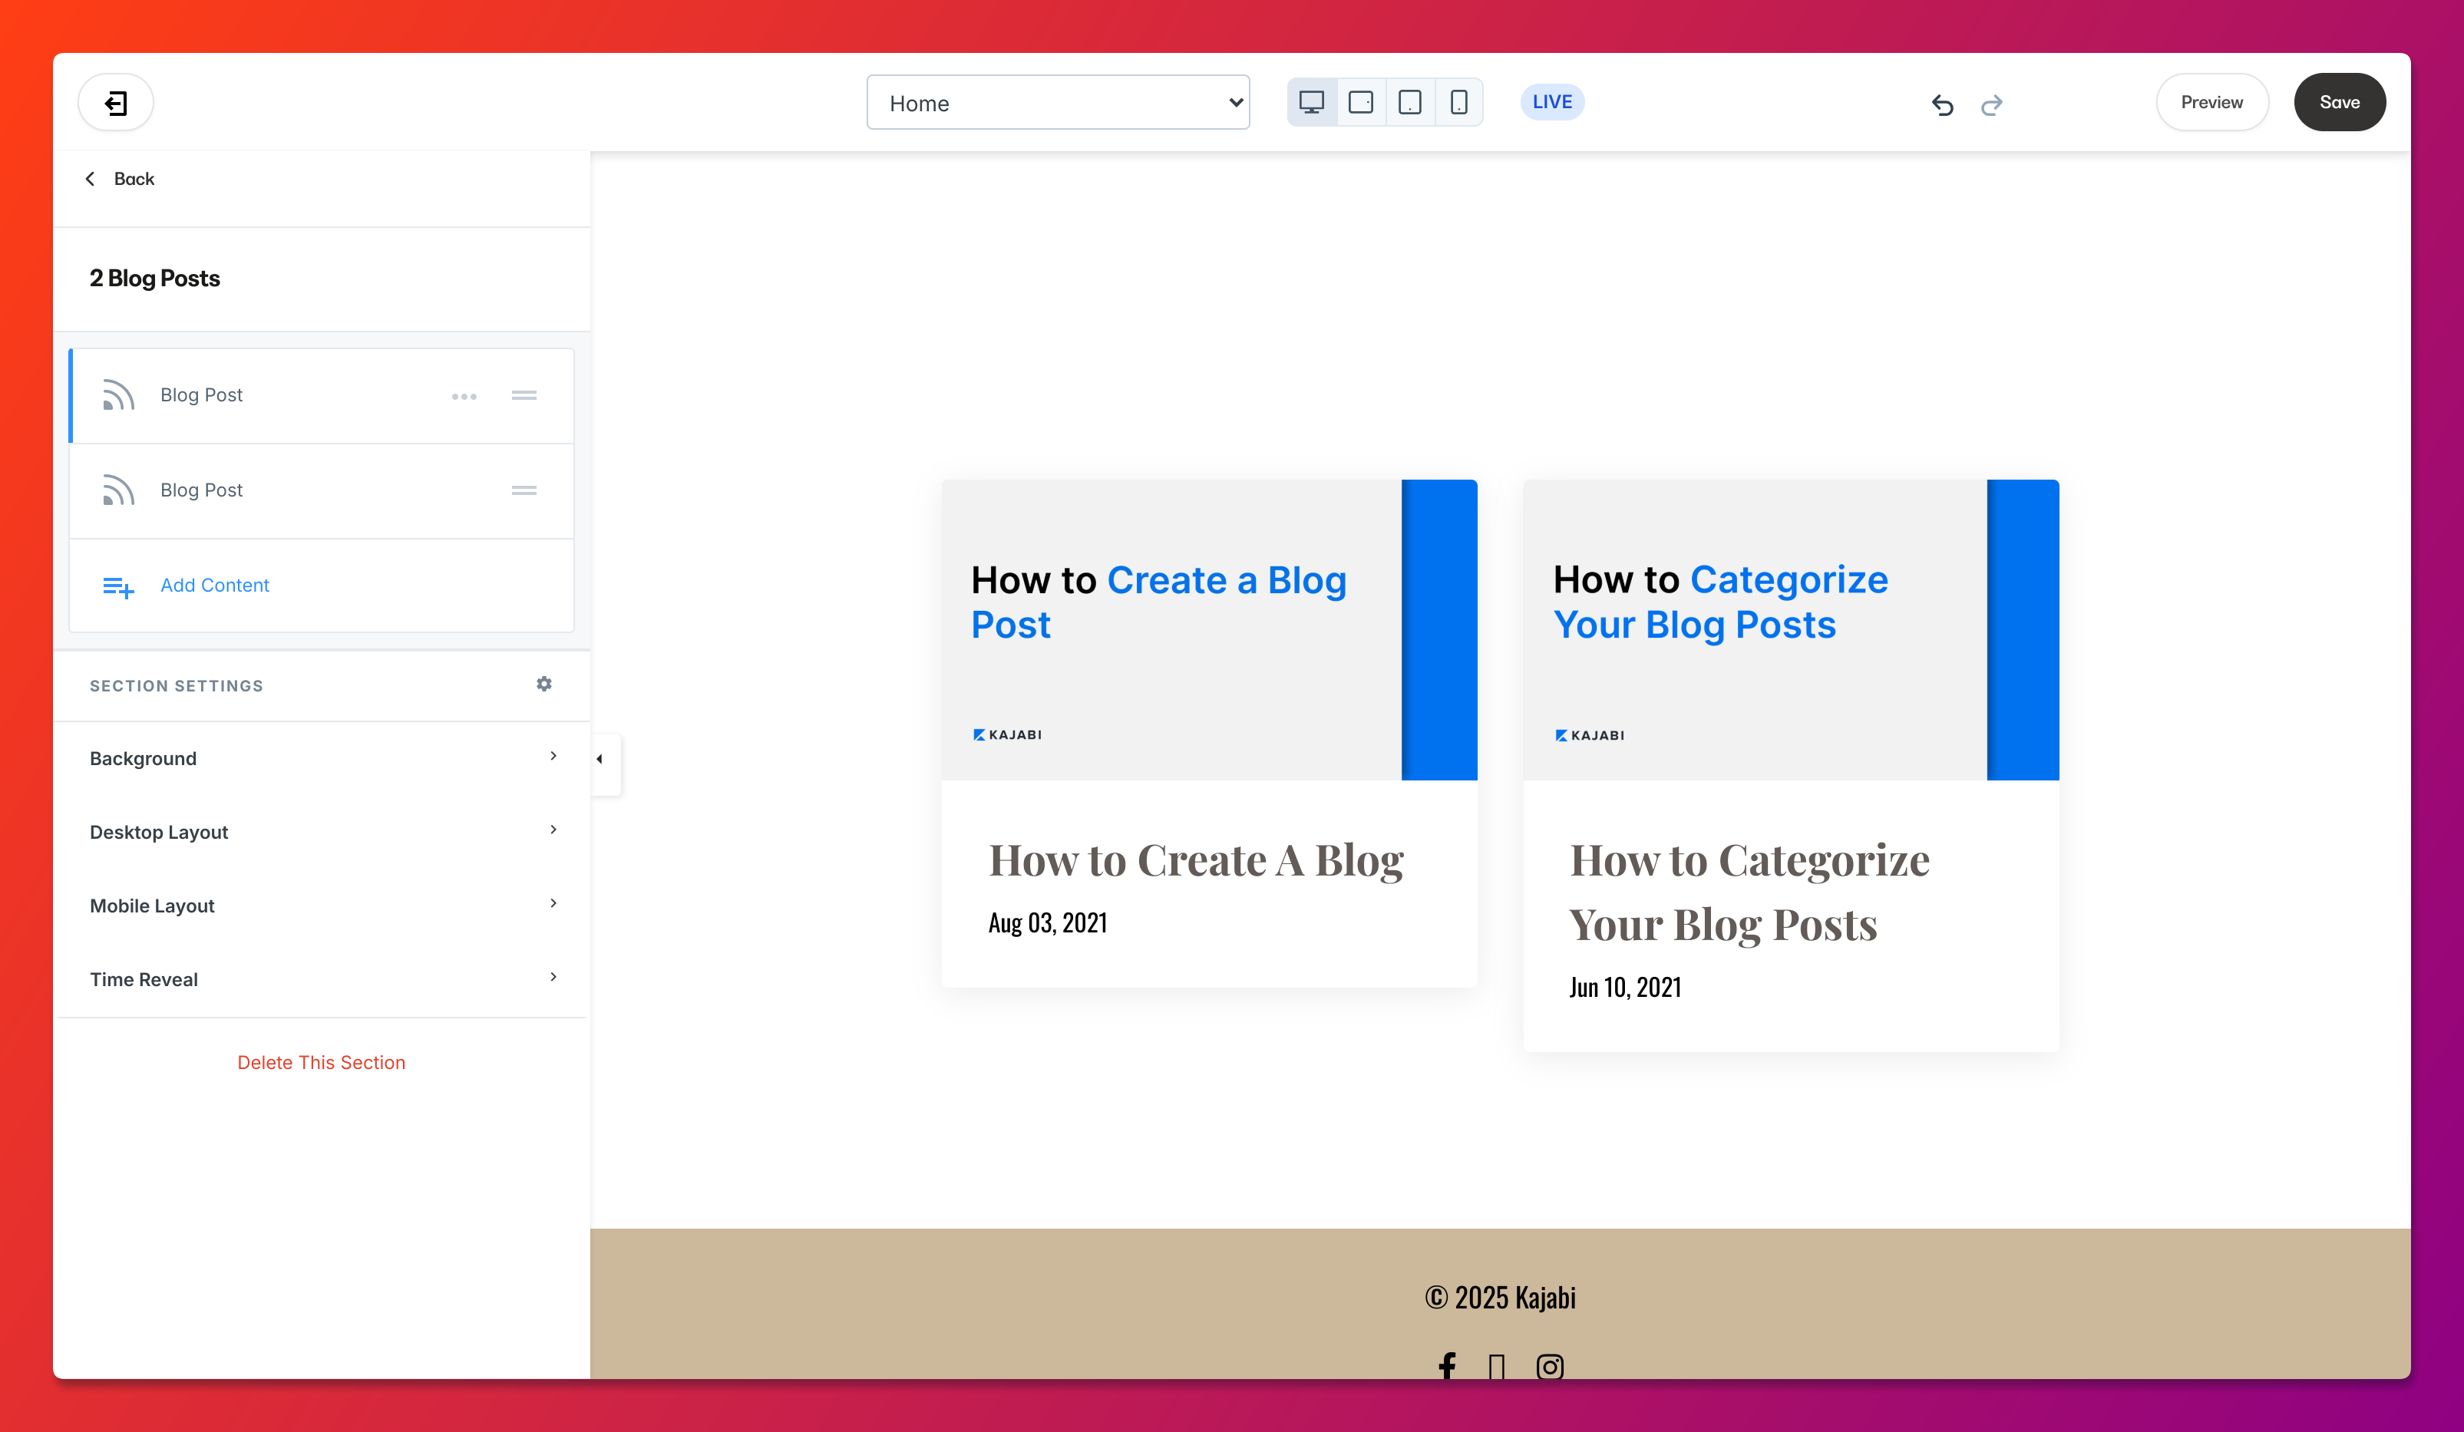2464x1432 pixels.
Task: Switch to portrait tablet preview
Action: [x=1410, y=103]
